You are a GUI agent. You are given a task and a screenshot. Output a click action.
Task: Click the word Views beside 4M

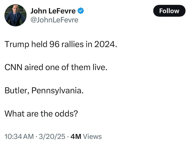point(92,137)
